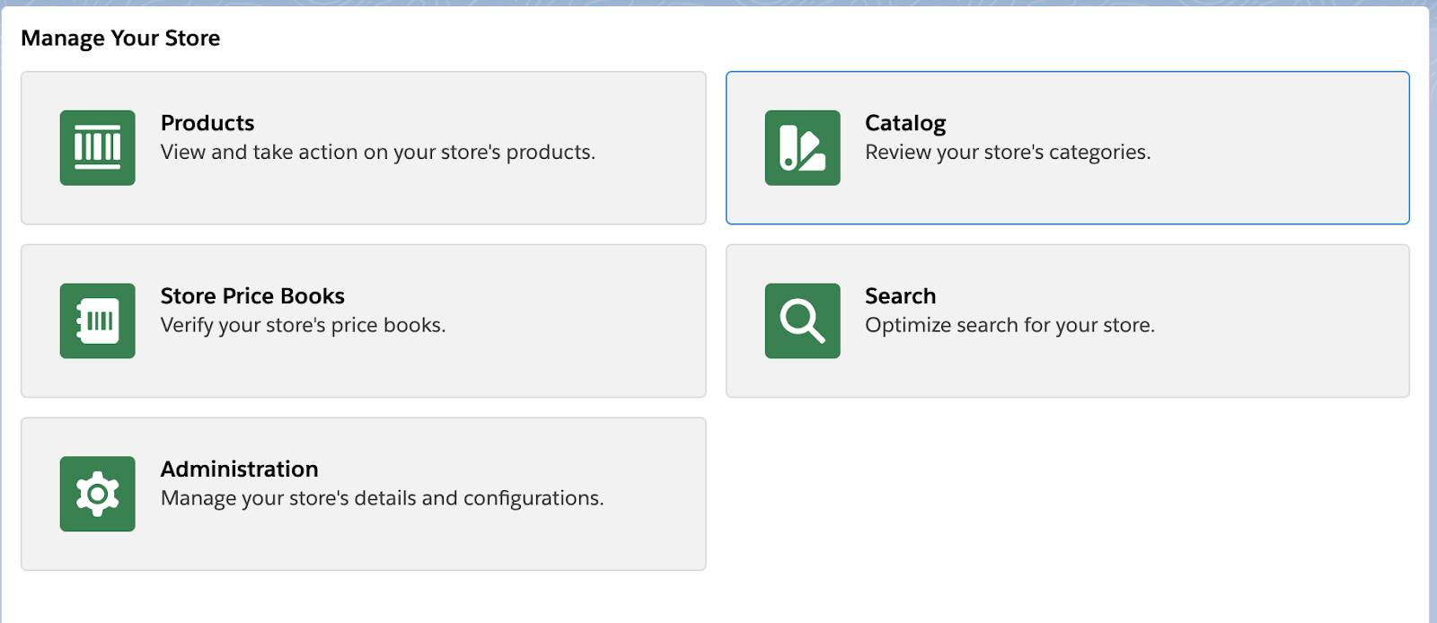Click the Administration gear icon
Viewport: 1437px width, 623px height.
pyautogui.click(x=97, y=494)
